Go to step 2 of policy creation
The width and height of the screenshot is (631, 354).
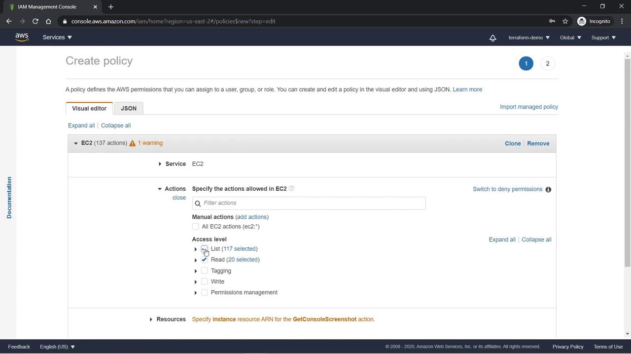(547, 63)
